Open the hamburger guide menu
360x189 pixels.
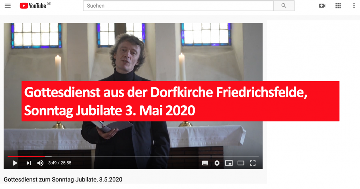(x=8, y=6)
